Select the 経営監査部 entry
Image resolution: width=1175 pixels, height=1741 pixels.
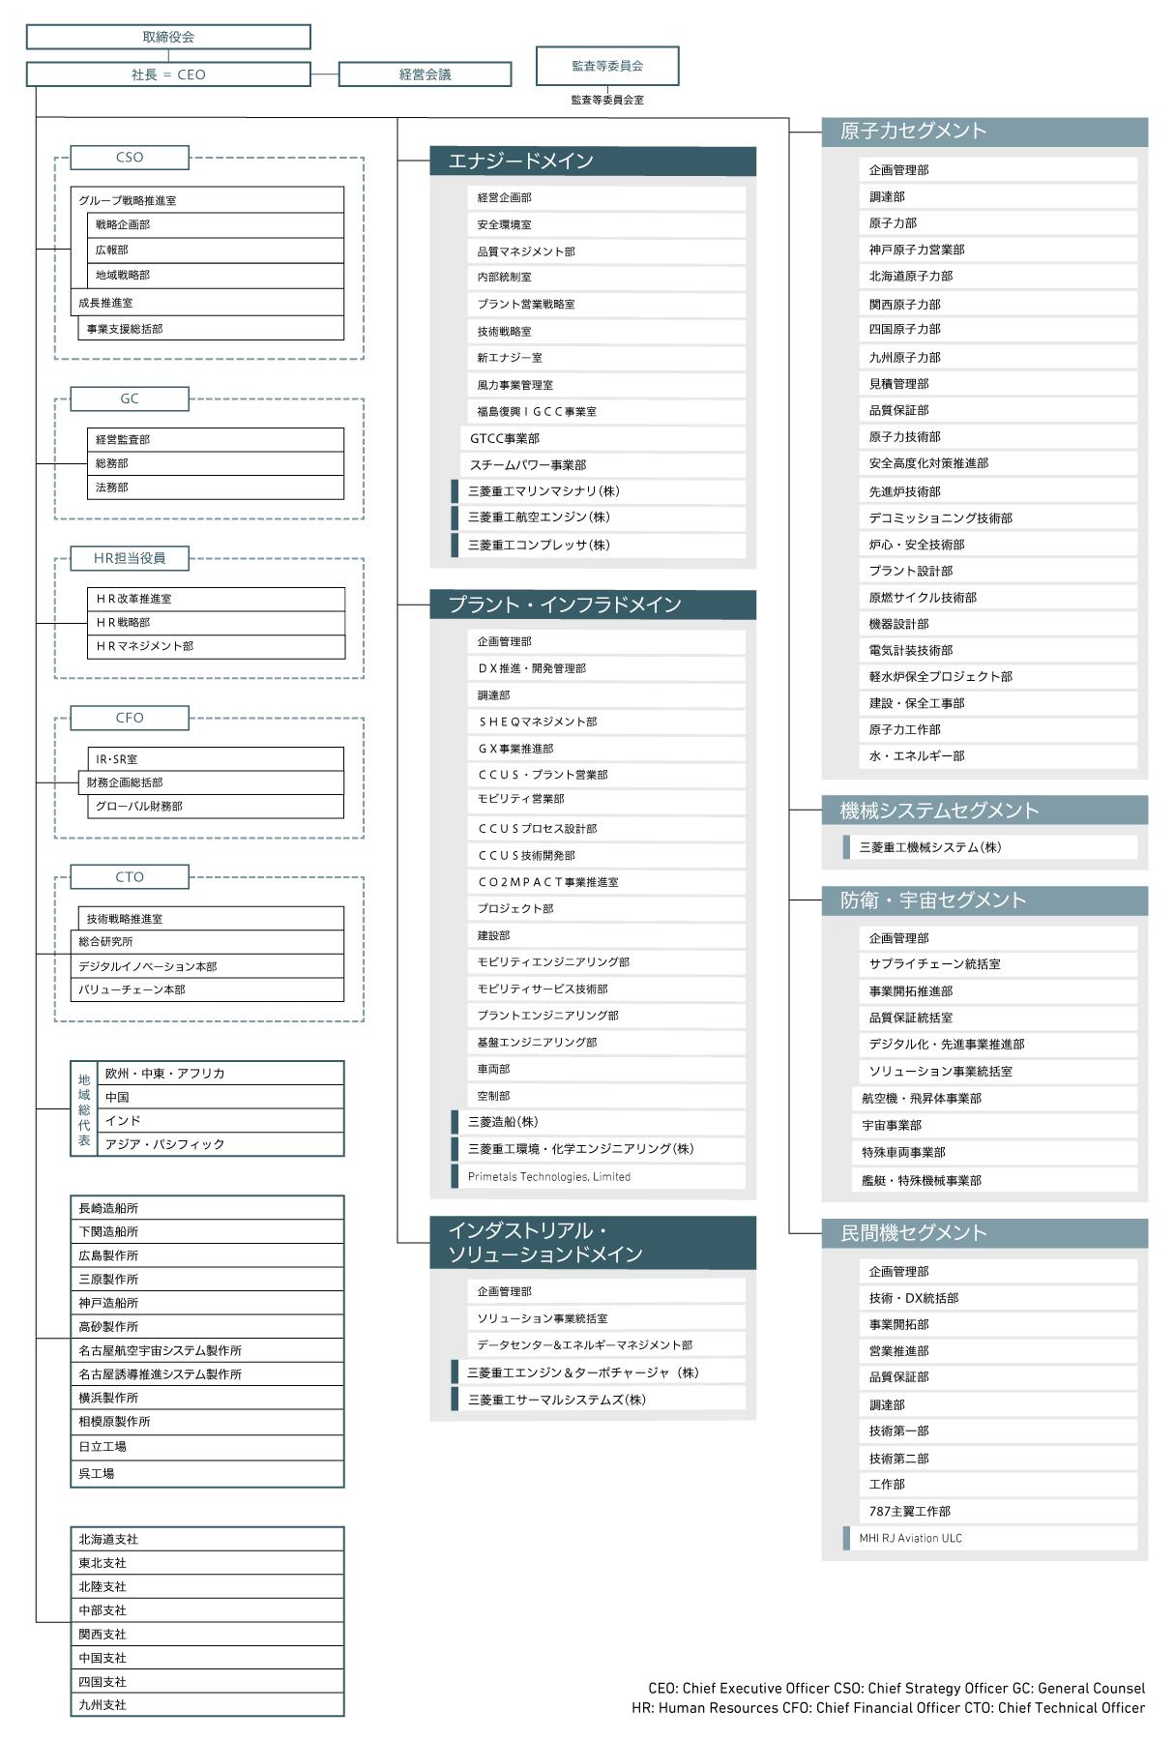(x=216, y=439)
